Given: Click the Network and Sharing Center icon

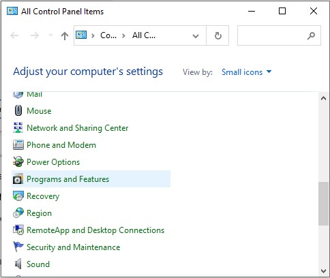Looking at the screenshot, I should click(x=18, y=127).
